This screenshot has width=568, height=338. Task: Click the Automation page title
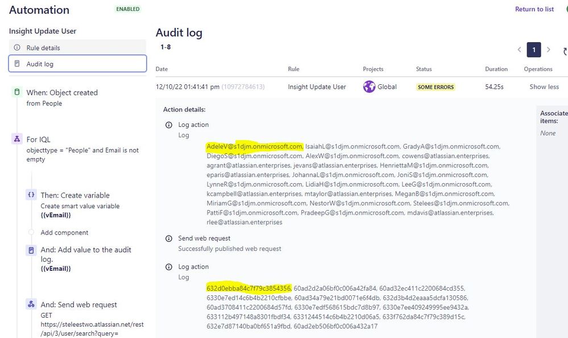[x=39, y=10]
